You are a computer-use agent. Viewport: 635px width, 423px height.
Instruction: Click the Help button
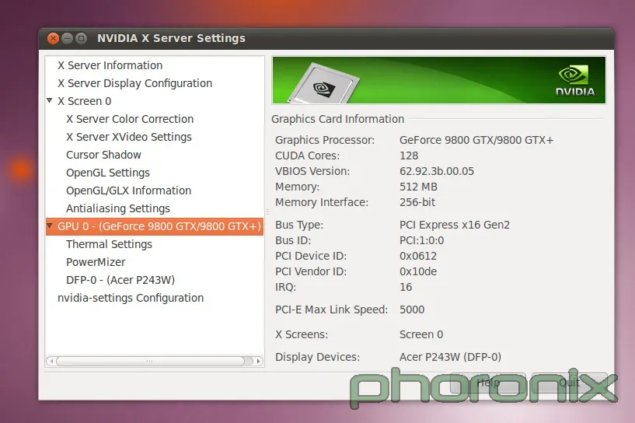488,383
